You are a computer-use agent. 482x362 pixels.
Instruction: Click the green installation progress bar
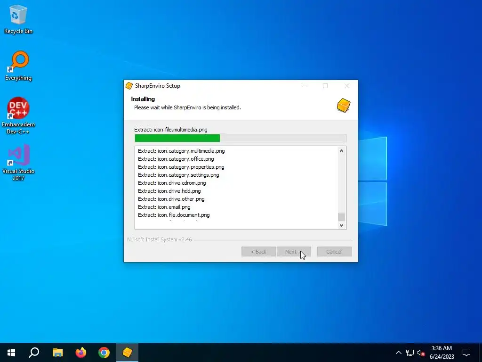pos(241,138)
